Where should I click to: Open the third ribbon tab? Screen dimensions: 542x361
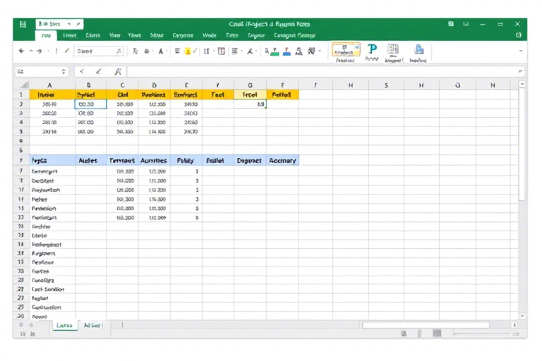[x=92, y=35]
